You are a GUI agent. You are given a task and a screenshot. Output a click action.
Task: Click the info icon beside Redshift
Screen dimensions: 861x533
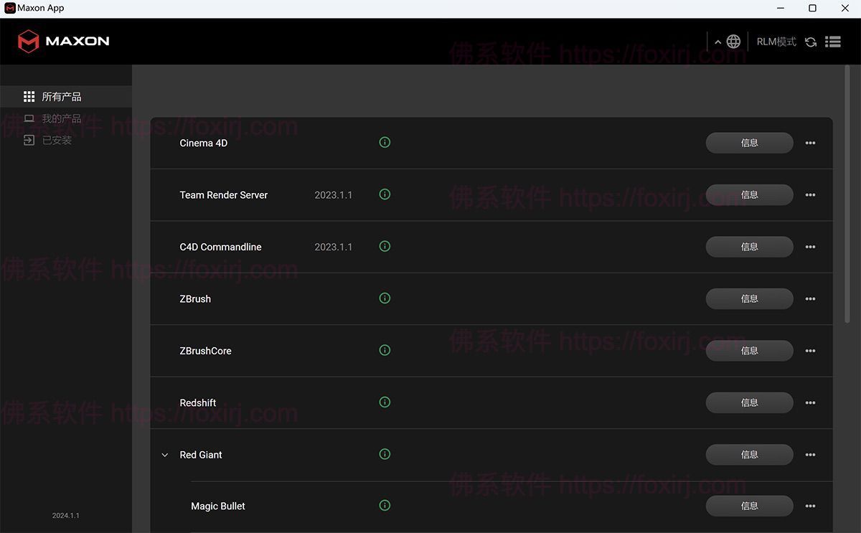click(385, 402)
